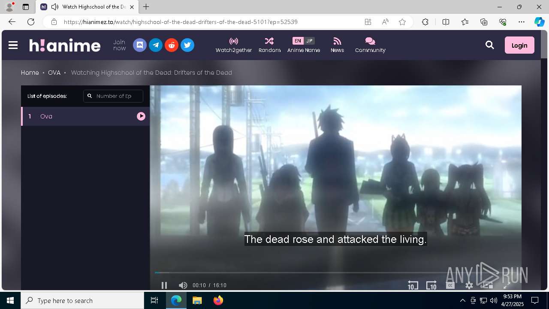The width and height of the screenshot is (549, 309).
Task: Open the Telegram channel icon
Action: (x=156, y=45)
